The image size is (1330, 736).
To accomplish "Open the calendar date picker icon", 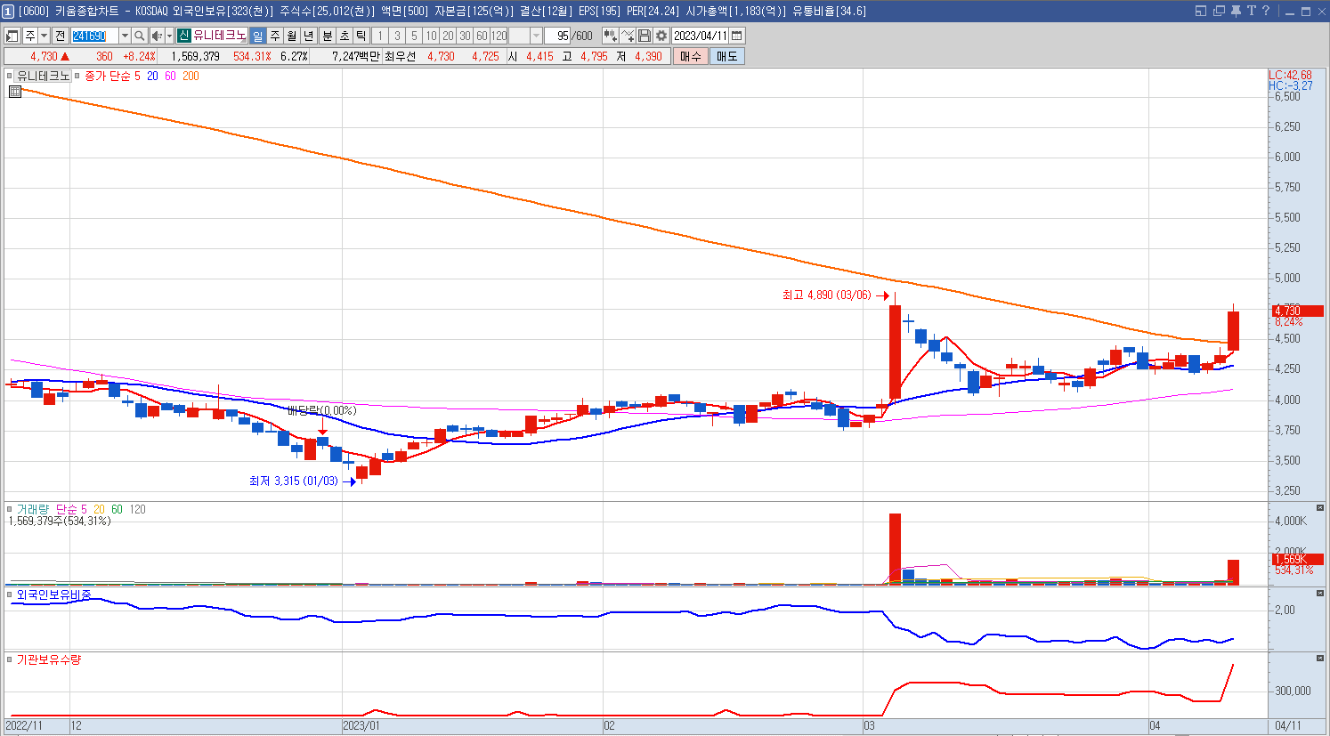I will pyautogui.click(x=737, y=36).
